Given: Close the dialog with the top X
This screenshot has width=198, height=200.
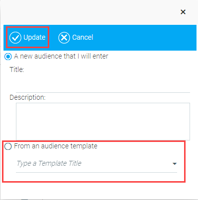Looking at the screenshot, I should click(183, 12).
